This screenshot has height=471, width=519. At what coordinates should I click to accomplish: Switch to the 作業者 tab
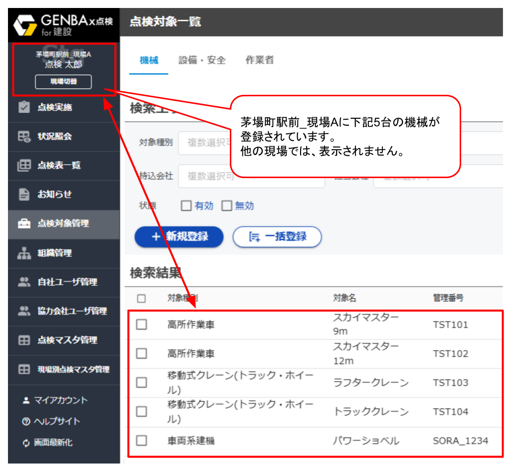pyautogui.click(x=259, y=60)
